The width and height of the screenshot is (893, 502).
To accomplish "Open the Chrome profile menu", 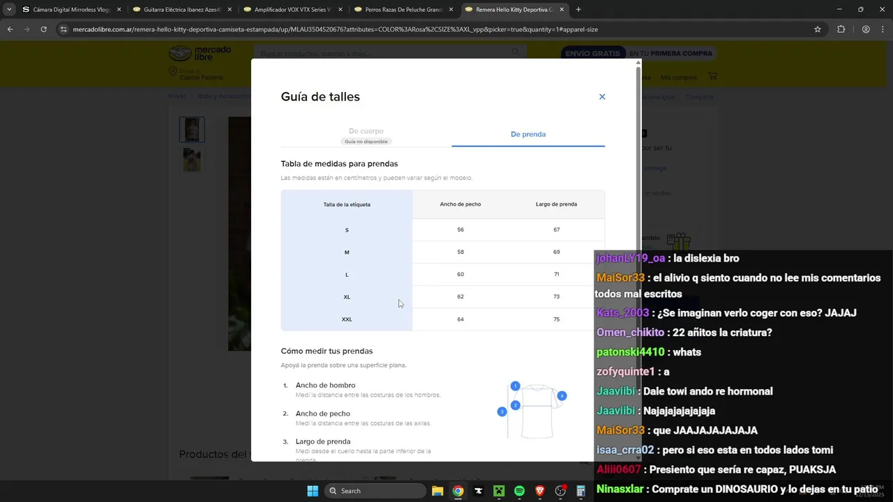I will 866,29.
